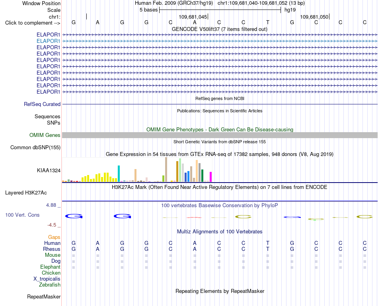Click the hg19 label beside the scale bar
The height and width of the screenshot is (306, 378).
point(290,10)
